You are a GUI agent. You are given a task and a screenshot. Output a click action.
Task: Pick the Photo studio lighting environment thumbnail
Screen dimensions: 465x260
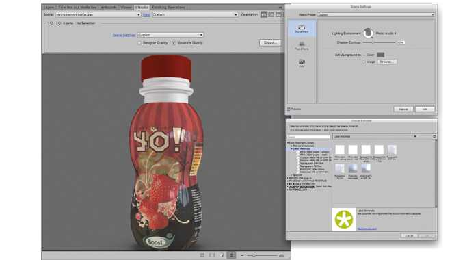coord(369,33)
